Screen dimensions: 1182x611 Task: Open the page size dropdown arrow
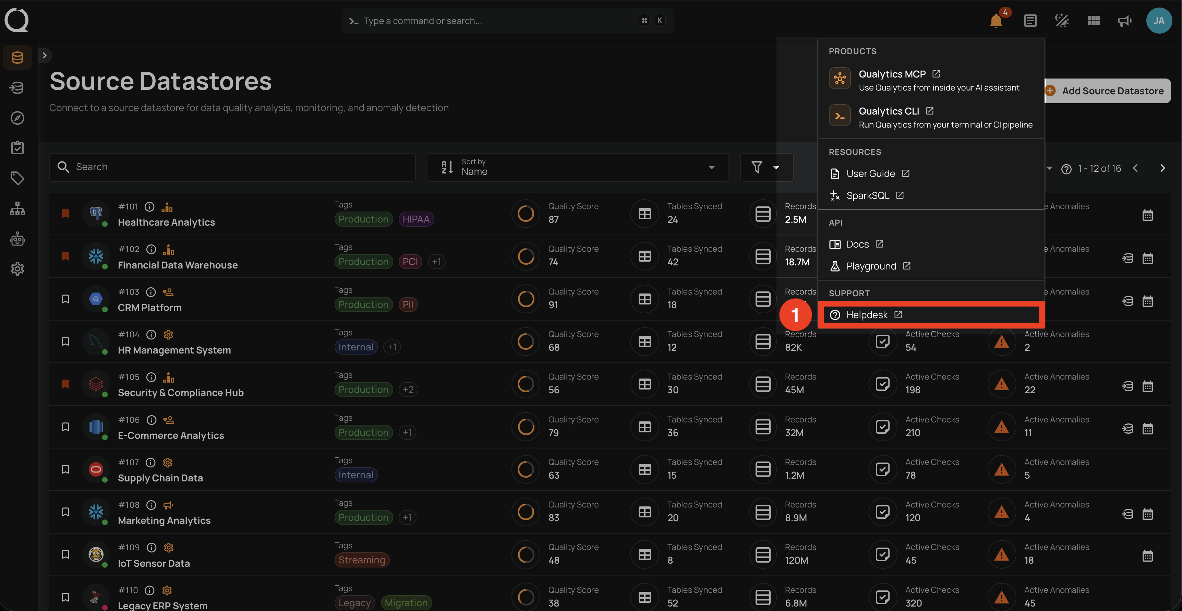click(1049, 168)
